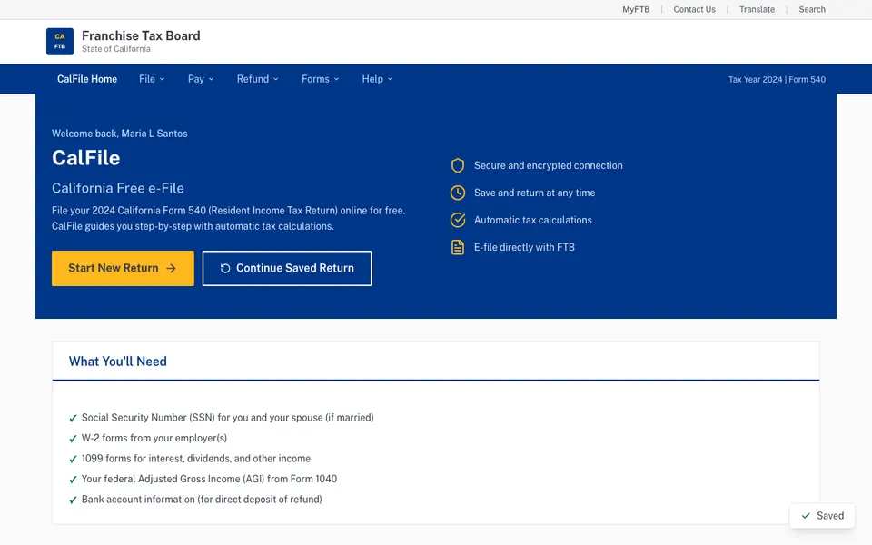Click the Social Security Number (SSN) list text
872x545 pixels.
coord(227,418)
